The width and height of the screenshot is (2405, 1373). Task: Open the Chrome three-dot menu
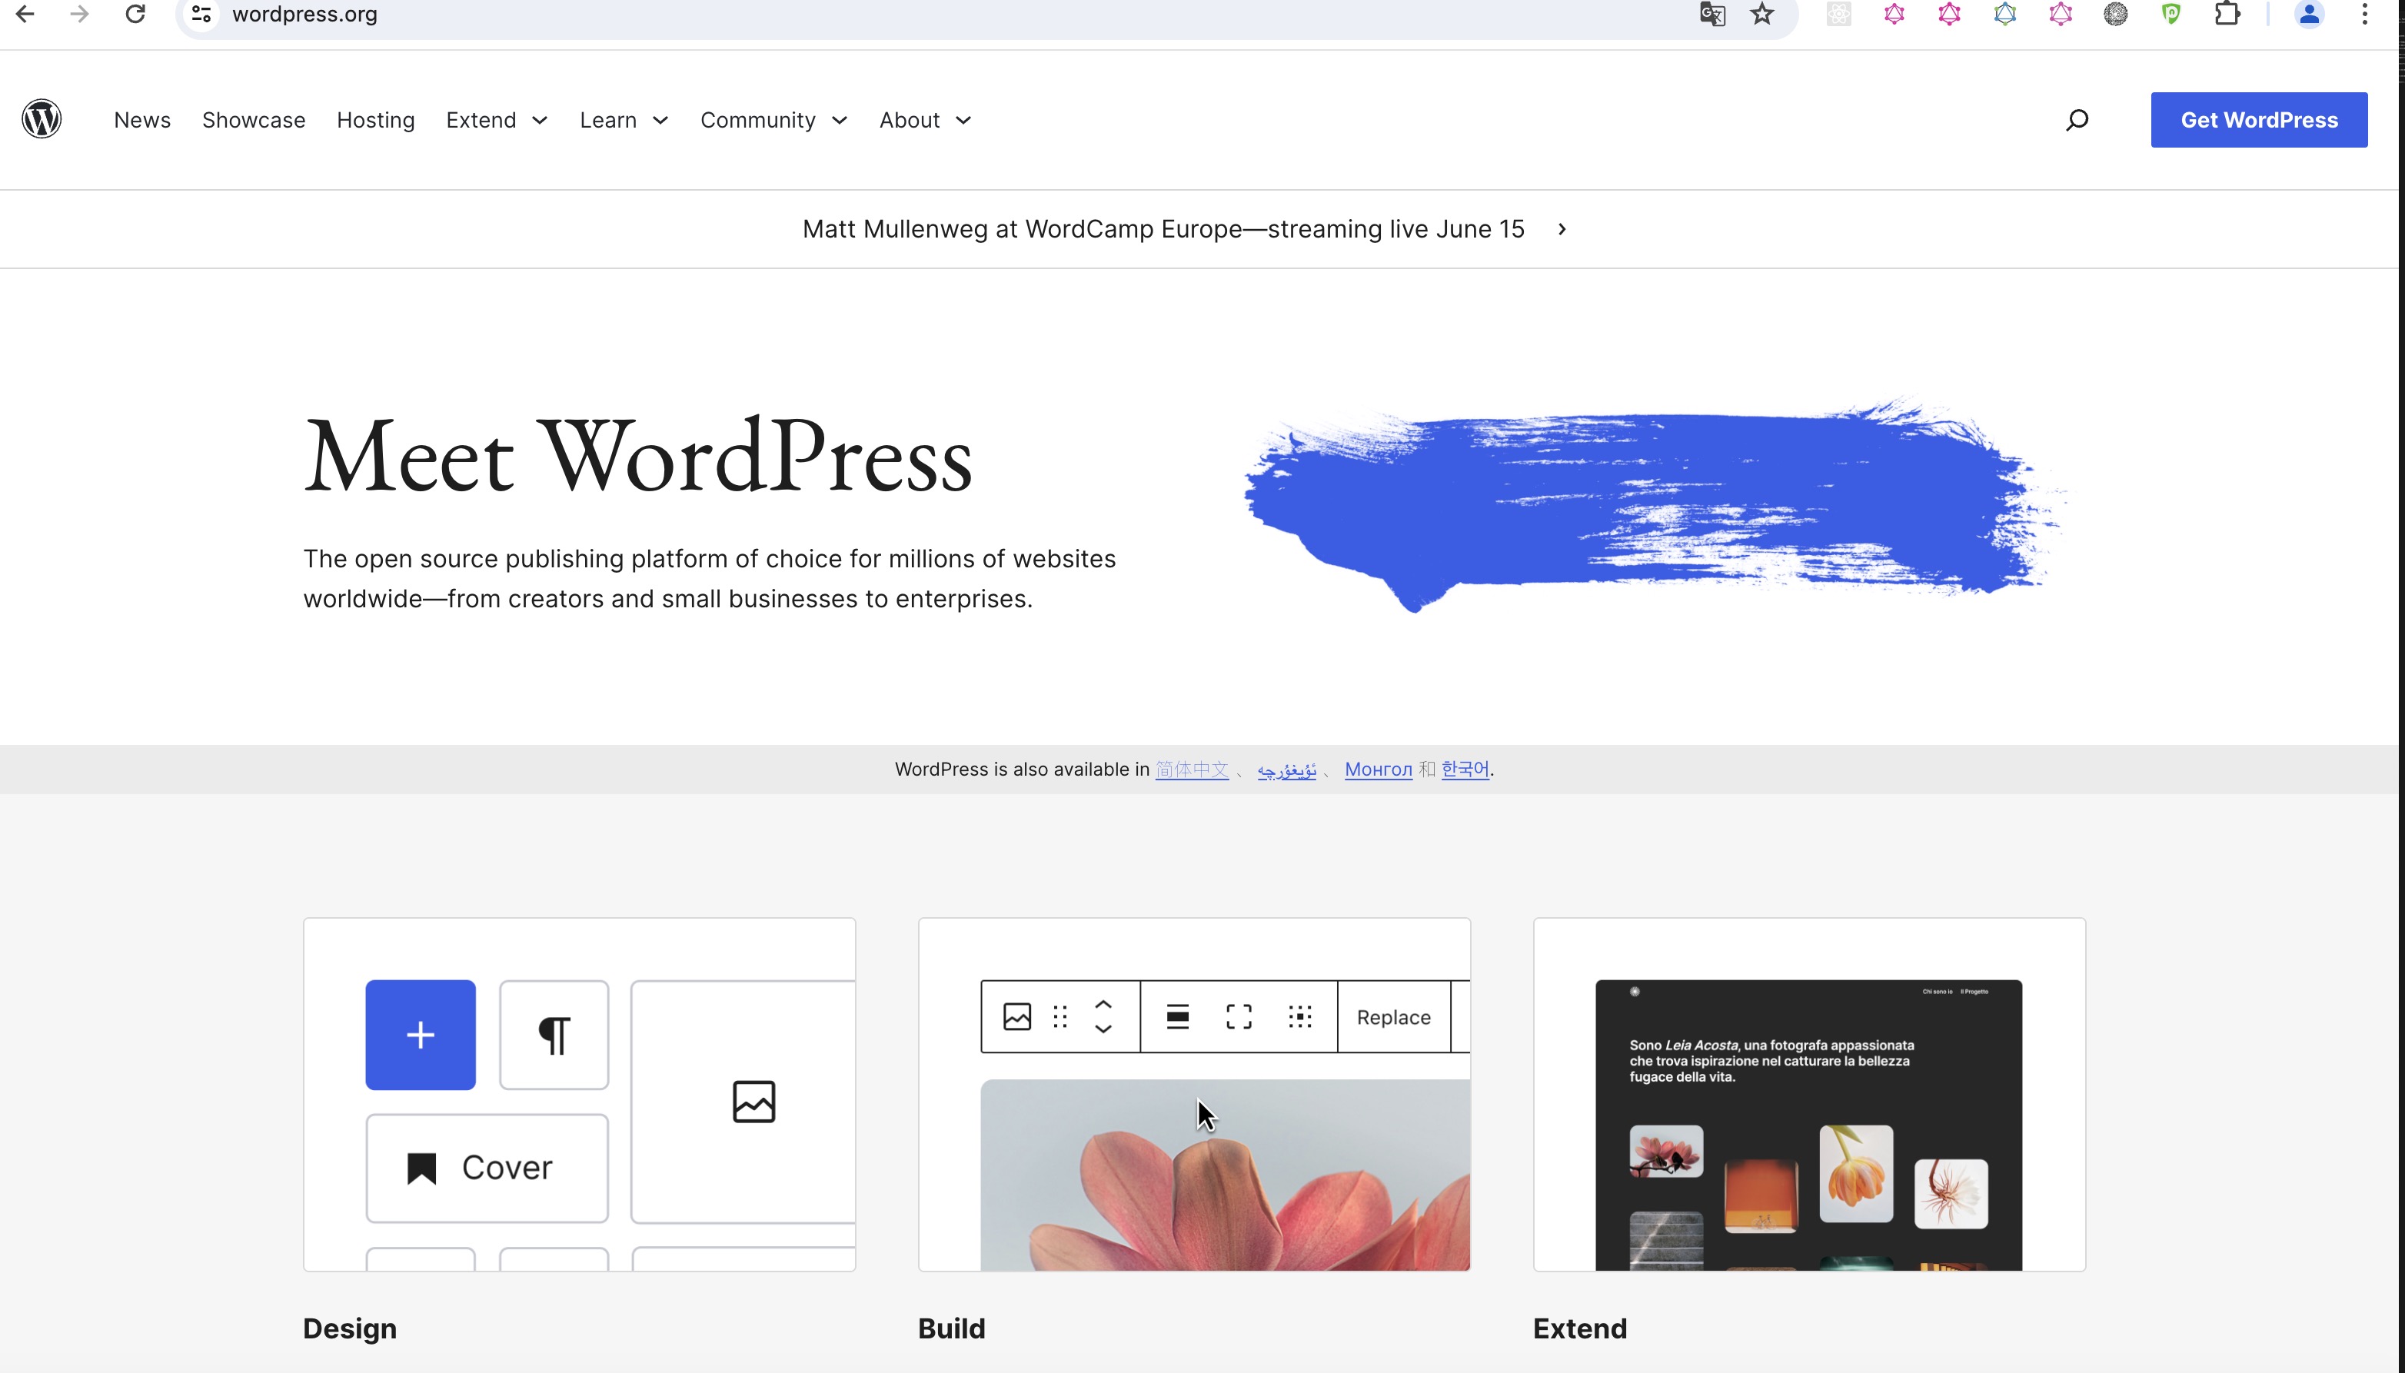pos(2364,14)
